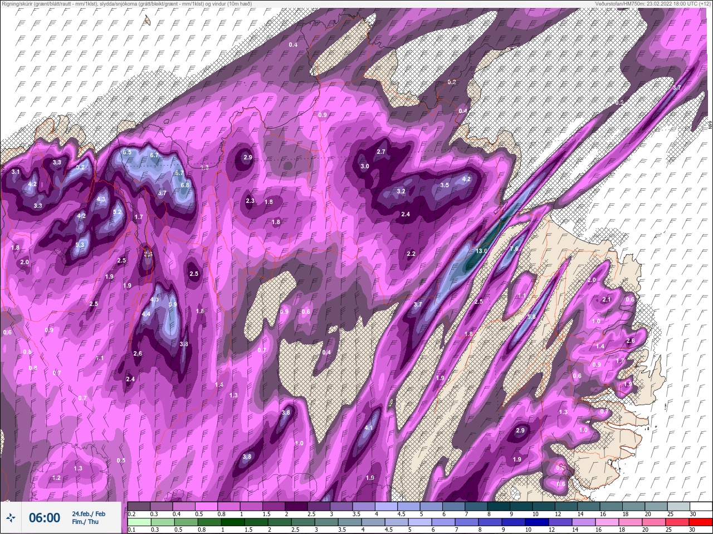Click the 7.6 precipitation value on the map
The image size is (713, 534).
(514, 249)
